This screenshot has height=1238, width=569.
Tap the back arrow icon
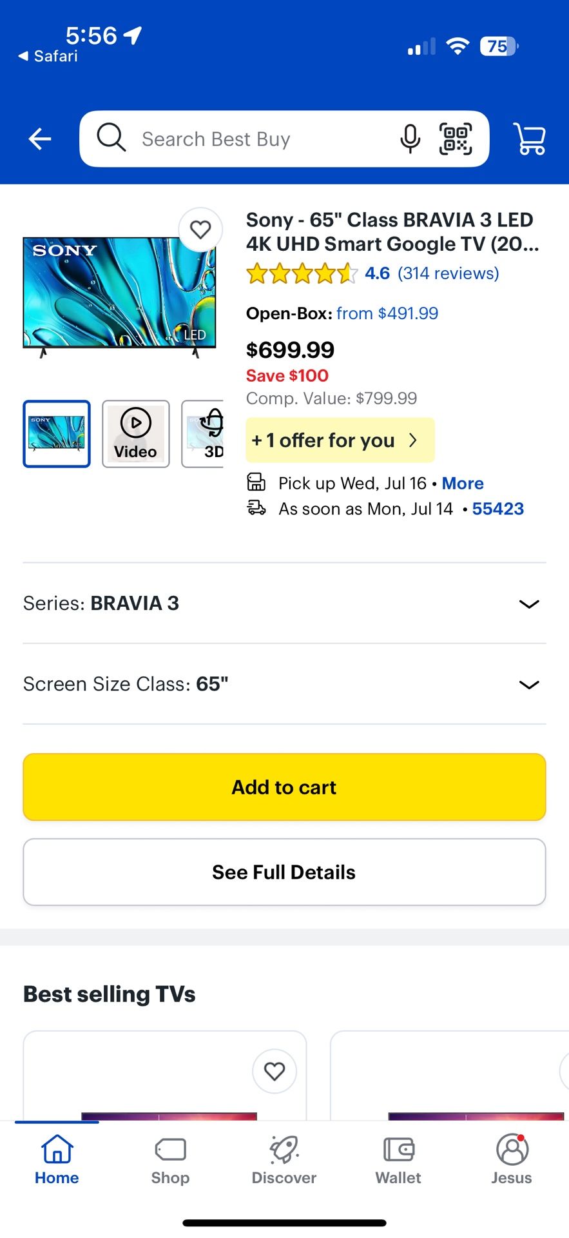(x=40, y=139)
